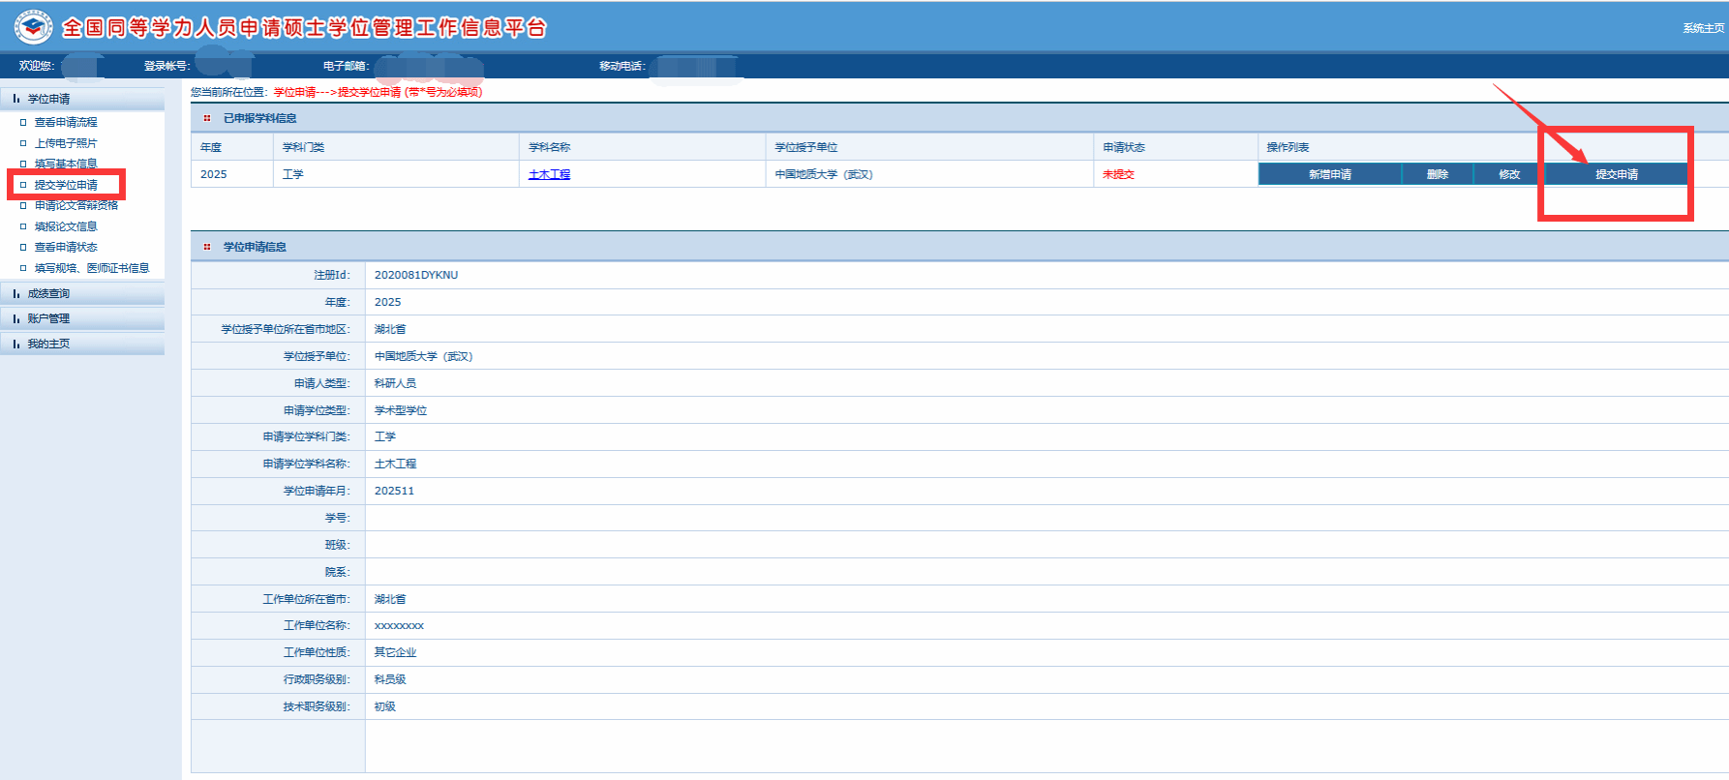
Task: Click the 删除 button in operations row
Action: point(1437,174)
